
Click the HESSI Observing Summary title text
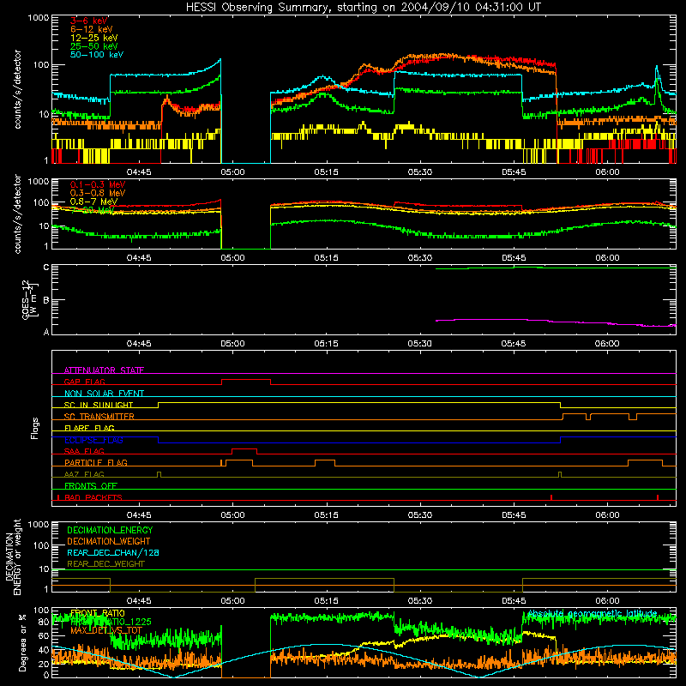[x=363, y=8]
